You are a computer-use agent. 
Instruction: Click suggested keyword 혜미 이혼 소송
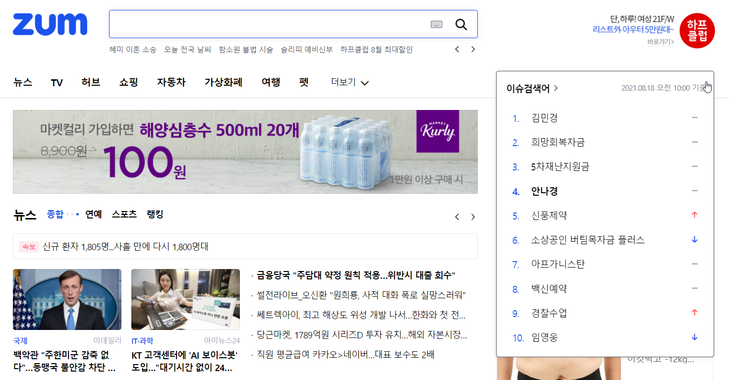pyautogui.click(x=133, y=50)
